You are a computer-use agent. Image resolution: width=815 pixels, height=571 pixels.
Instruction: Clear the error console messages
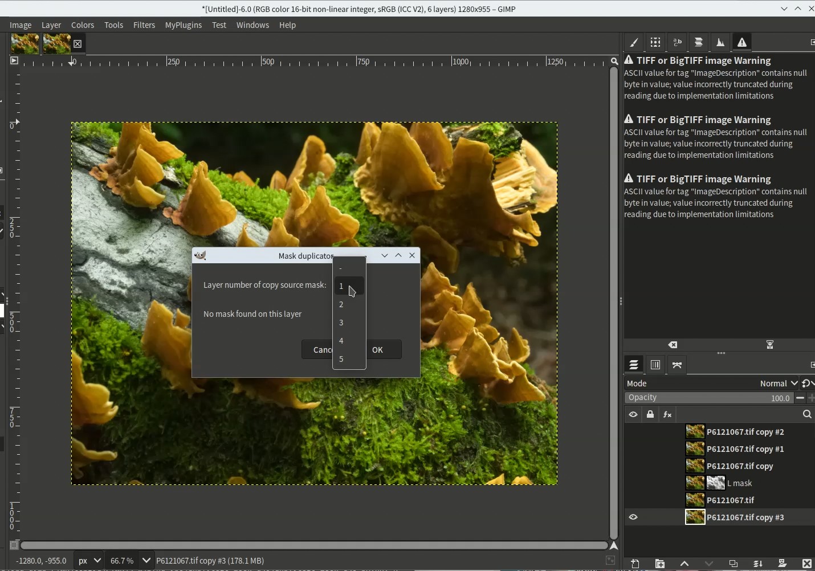[x=673, y=345]
